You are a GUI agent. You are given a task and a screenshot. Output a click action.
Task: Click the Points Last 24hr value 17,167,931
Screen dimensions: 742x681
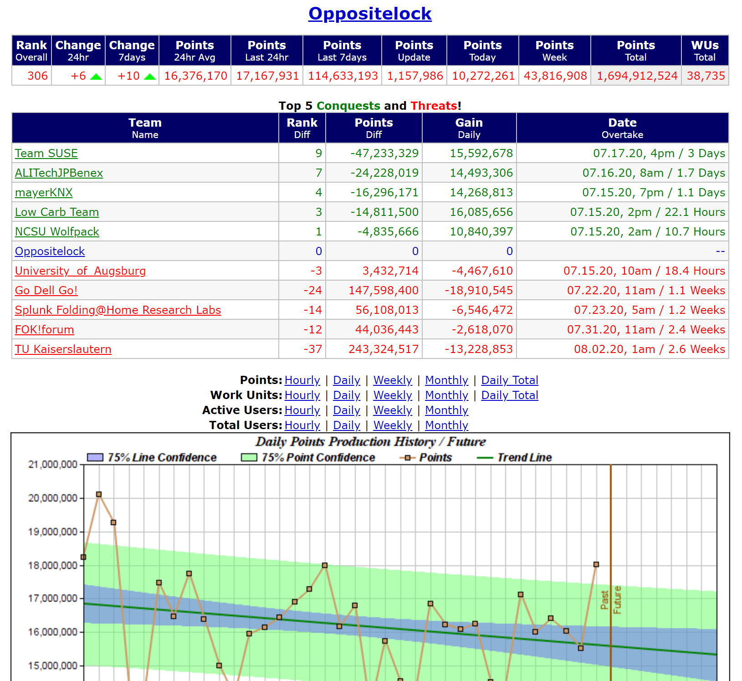[267, 76]
